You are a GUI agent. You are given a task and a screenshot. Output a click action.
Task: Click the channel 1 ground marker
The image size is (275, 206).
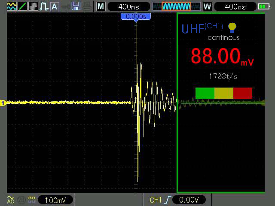(x=3, y=103)
